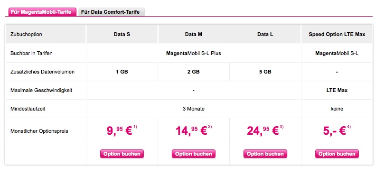Click Option buchen under Data M
This screenshot has width=375, height=176.
[x=194, y=154]
